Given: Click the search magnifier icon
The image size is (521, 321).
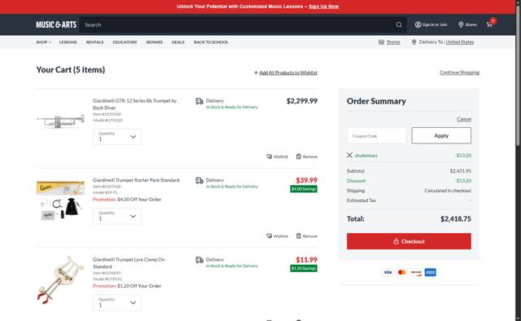Looking at the screenshot, I should 399,24.
